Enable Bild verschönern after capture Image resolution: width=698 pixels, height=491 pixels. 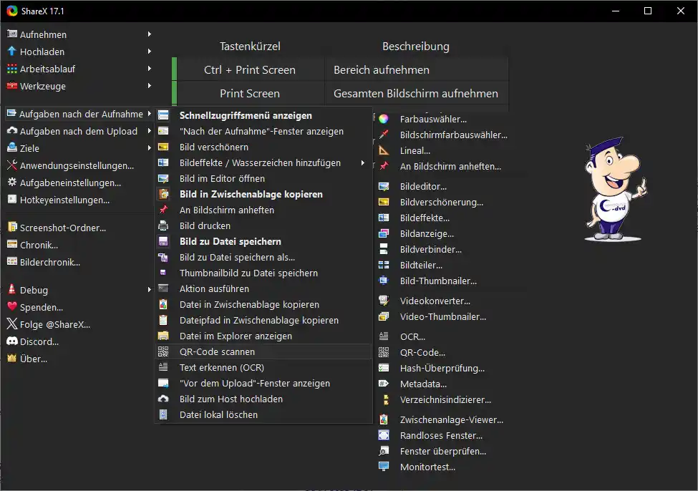pyautogui.click(x=263, y=147)
